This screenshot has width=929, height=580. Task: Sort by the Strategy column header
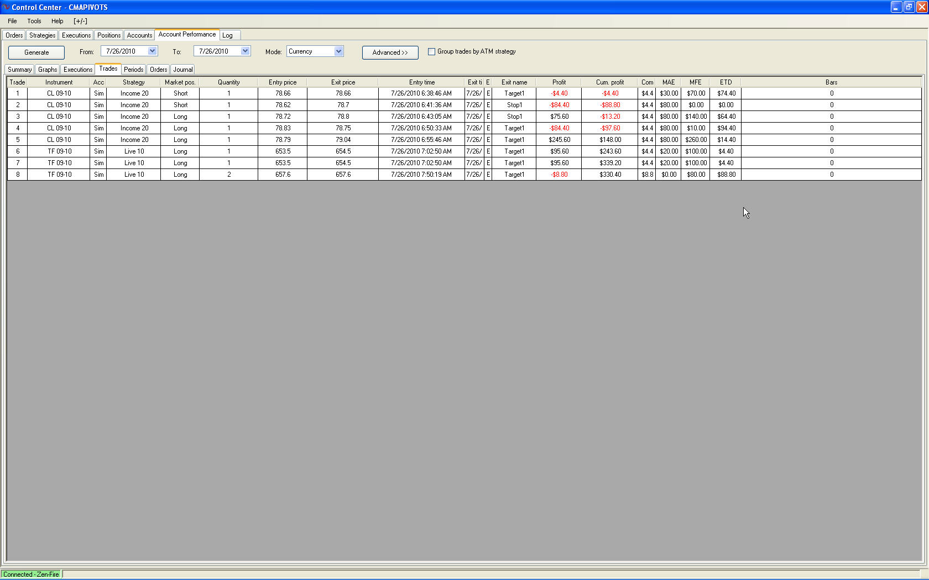click(x=134, y=82)
